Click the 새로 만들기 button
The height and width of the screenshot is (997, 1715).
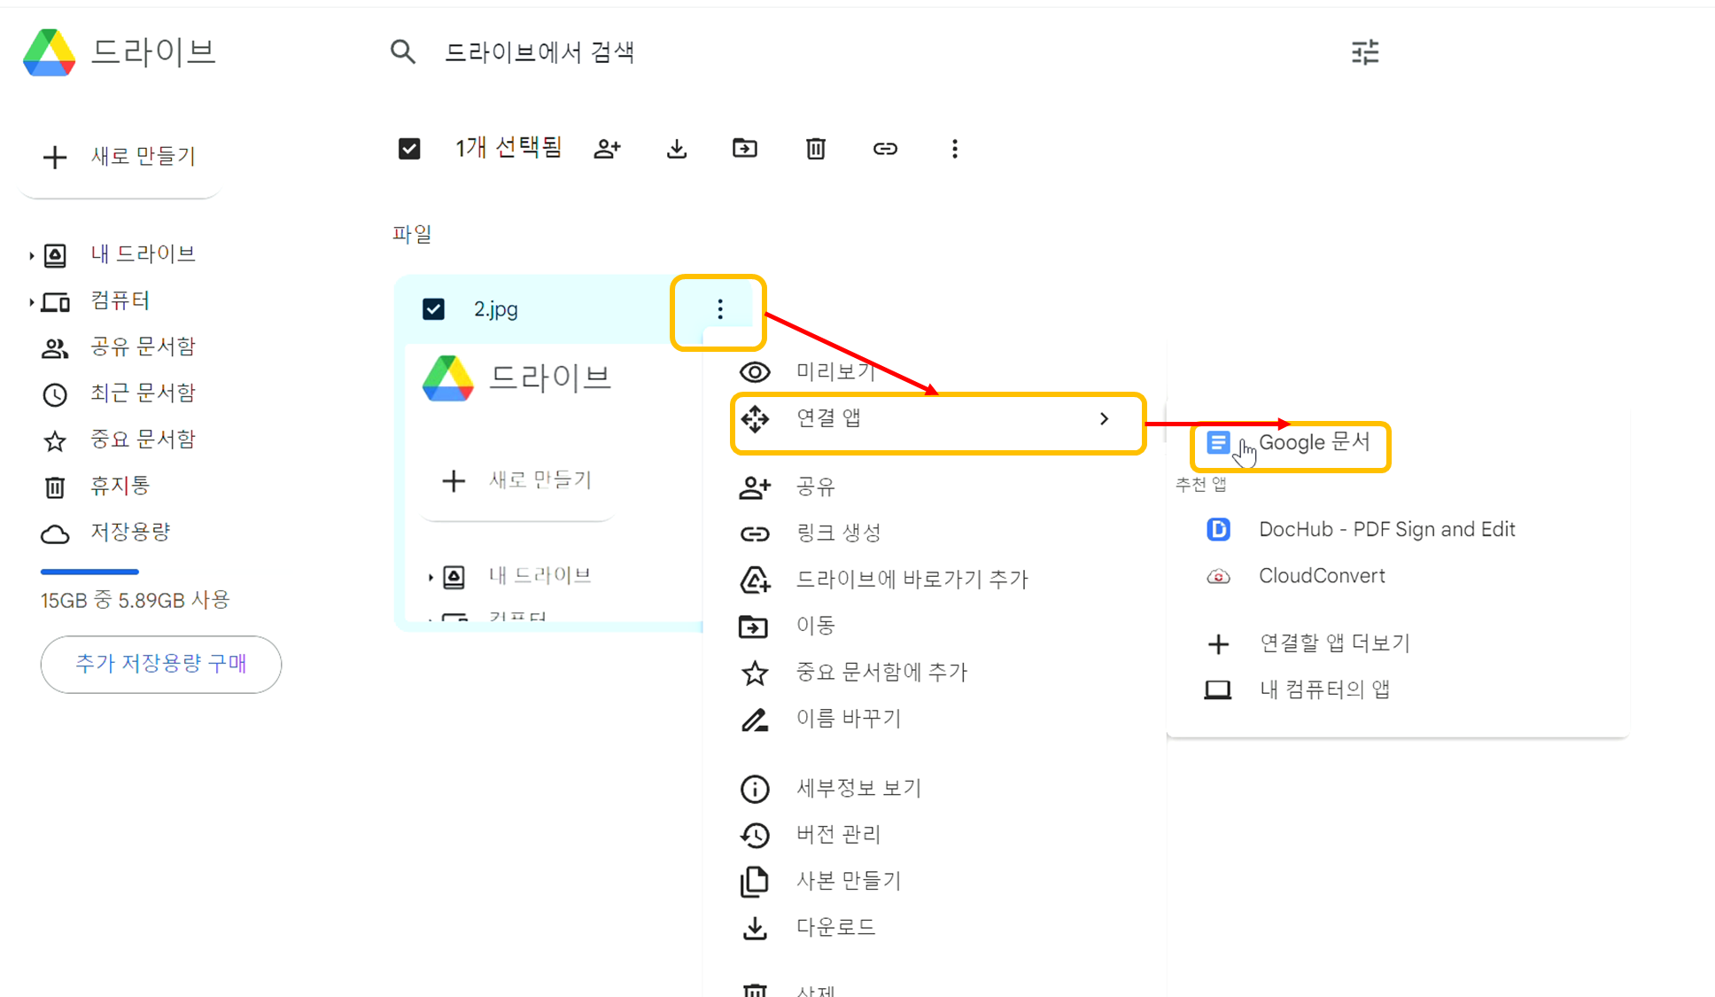120,157
